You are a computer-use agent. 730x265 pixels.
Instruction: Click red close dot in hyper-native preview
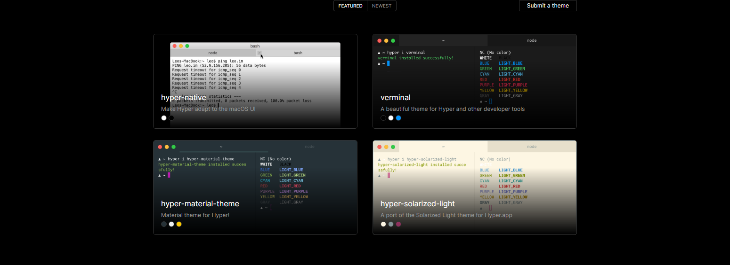click(175, 46)
